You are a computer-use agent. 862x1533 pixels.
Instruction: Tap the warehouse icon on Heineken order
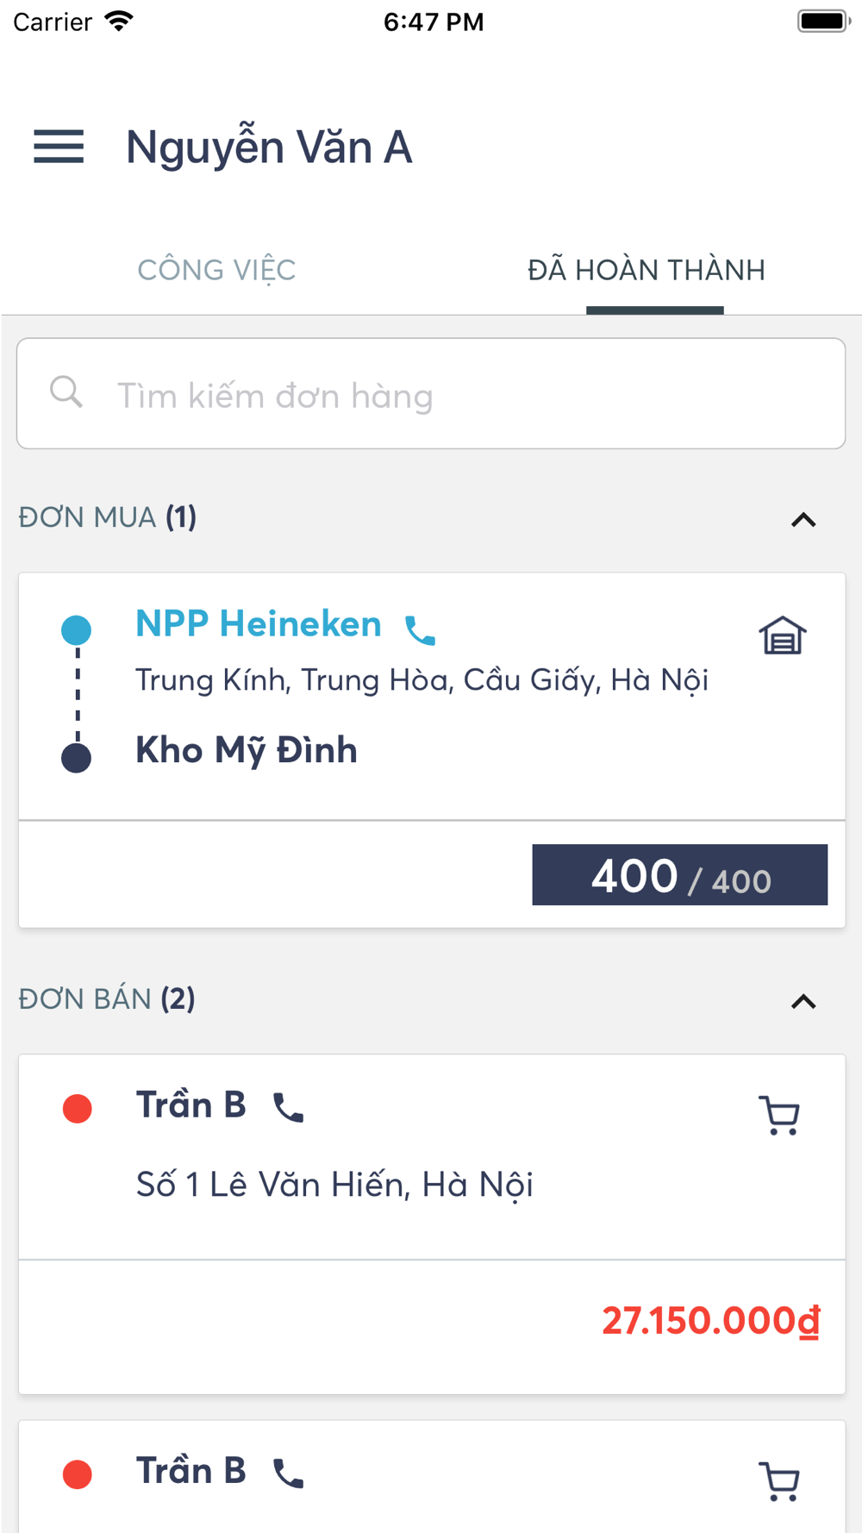point(782,636)
